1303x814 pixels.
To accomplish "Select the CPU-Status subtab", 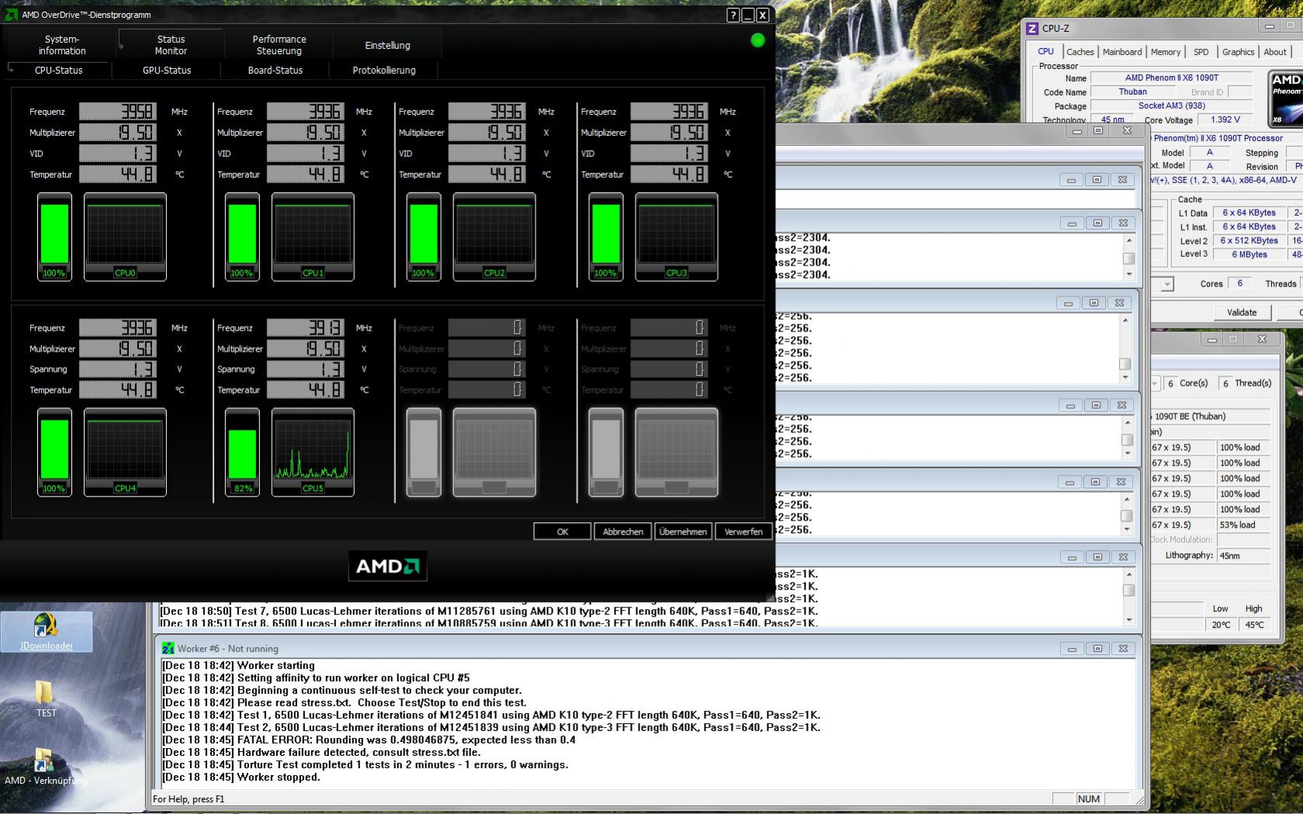I will point(58,70).
